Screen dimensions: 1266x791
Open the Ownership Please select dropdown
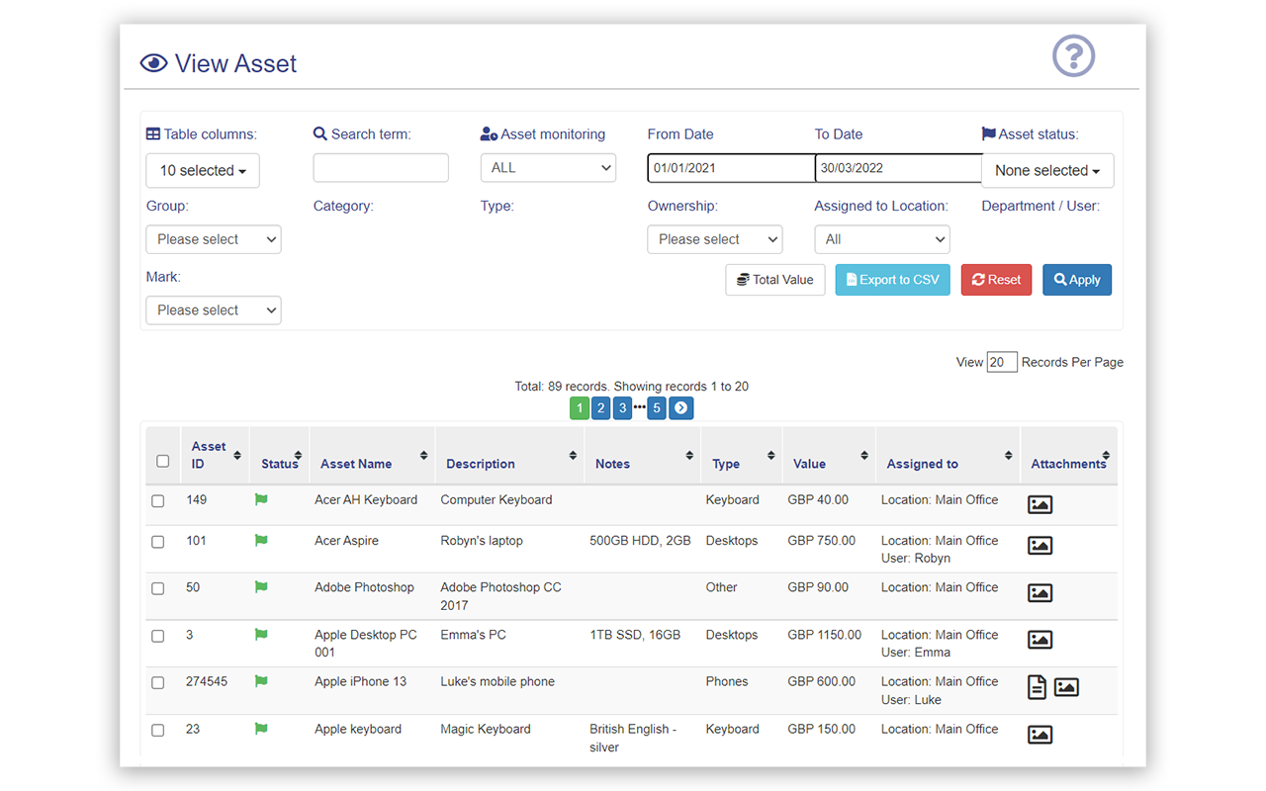coord(715,239)
